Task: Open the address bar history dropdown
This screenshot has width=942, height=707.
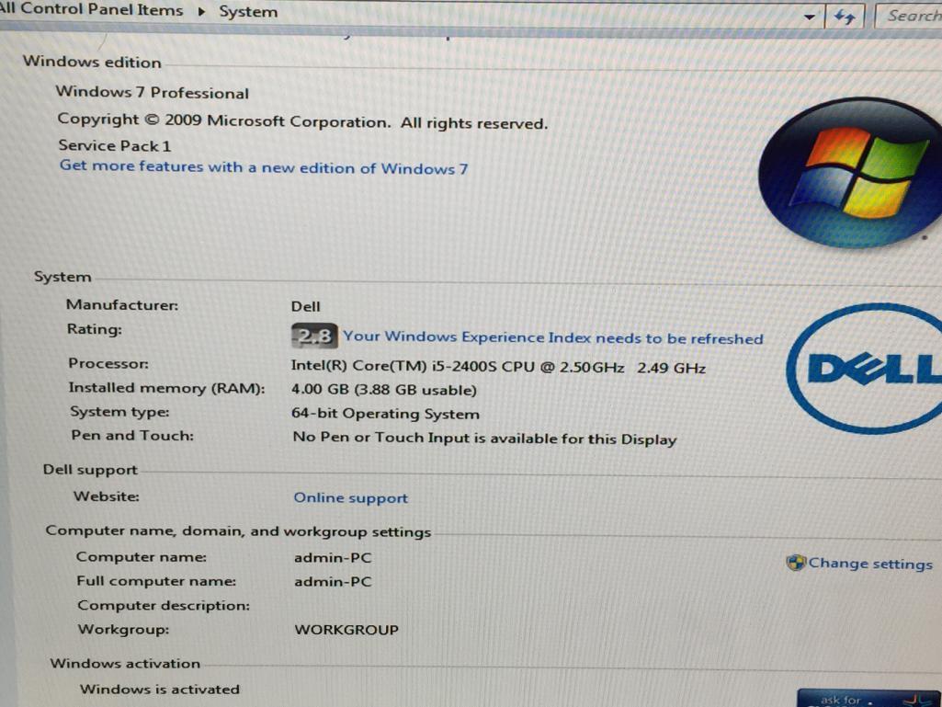Action: pos(810,17)
